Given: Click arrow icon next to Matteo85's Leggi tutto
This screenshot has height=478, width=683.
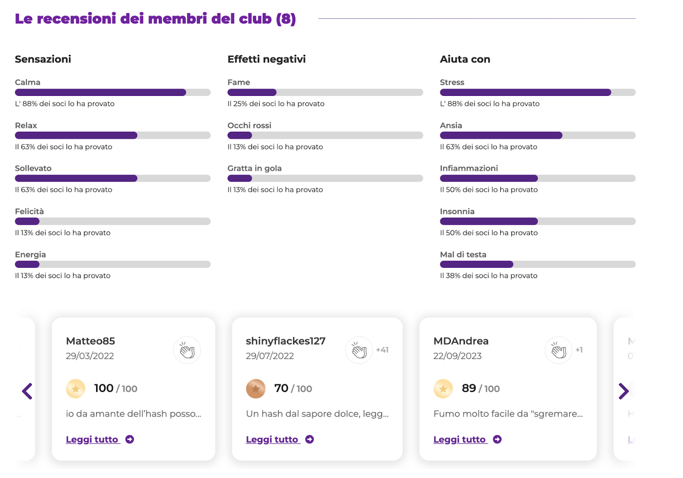Looking at the screenshot, I should pyautogui.click(x=130, y=439).
